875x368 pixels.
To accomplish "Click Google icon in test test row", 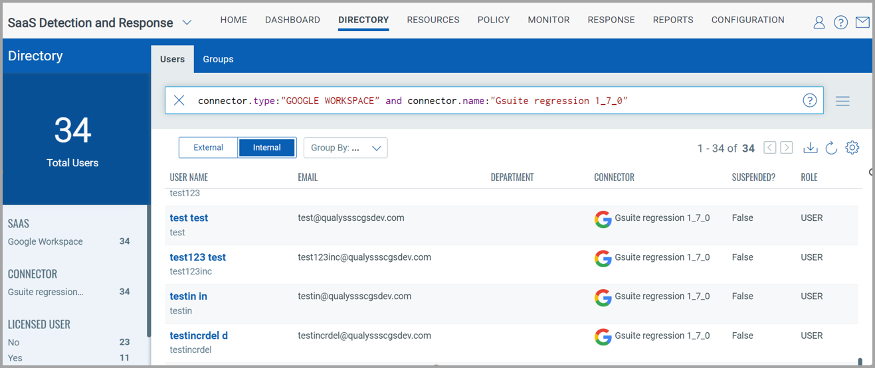I will pos(603,220).
